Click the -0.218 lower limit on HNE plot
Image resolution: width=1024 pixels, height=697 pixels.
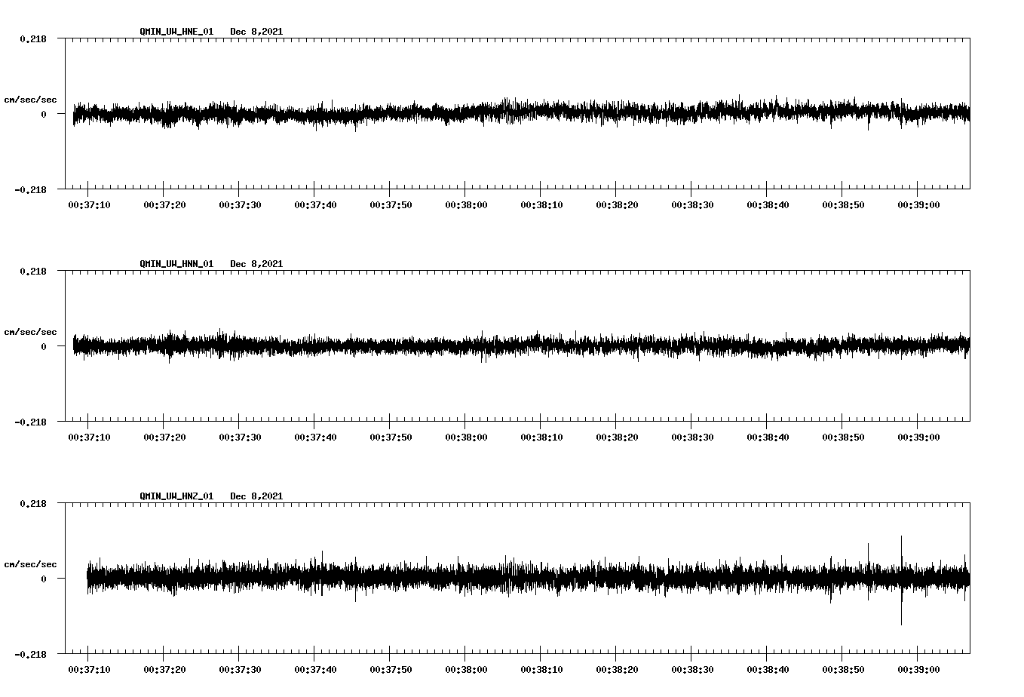tap(30, 189)
